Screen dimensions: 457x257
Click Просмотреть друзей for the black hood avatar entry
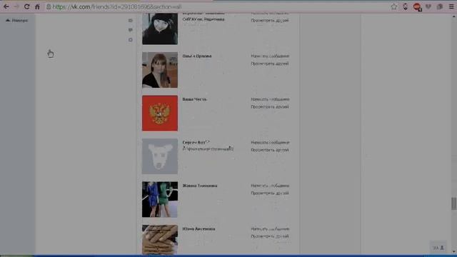coord(270,21)
